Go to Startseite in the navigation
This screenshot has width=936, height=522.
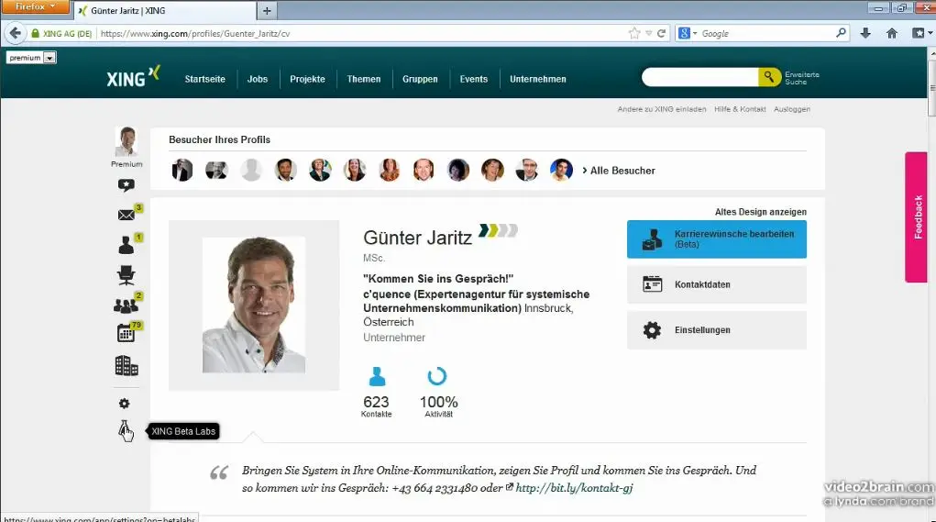point(204,79)
